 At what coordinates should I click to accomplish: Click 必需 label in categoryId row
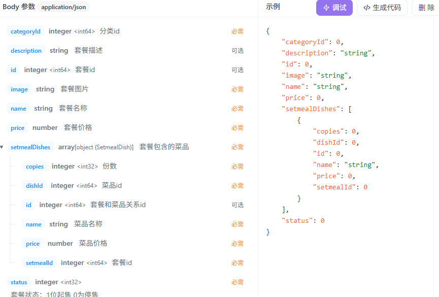(238, 31)
